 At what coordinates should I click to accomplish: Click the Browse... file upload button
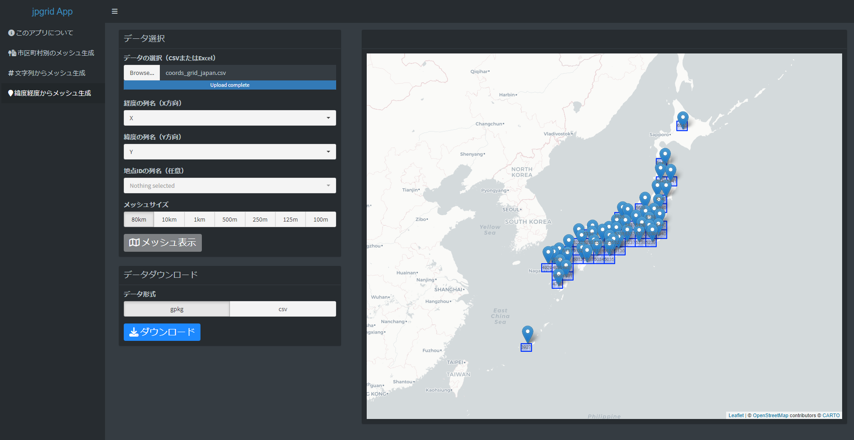142,73
